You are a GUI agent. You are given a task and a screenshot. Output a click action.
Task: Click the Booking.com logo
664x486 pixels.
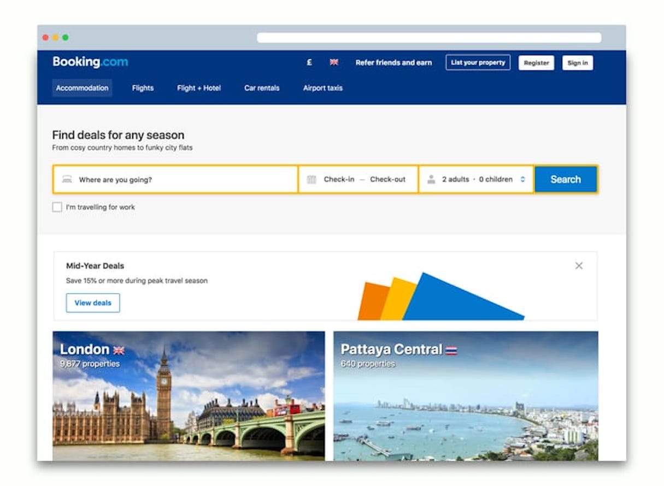pos(90,62)
